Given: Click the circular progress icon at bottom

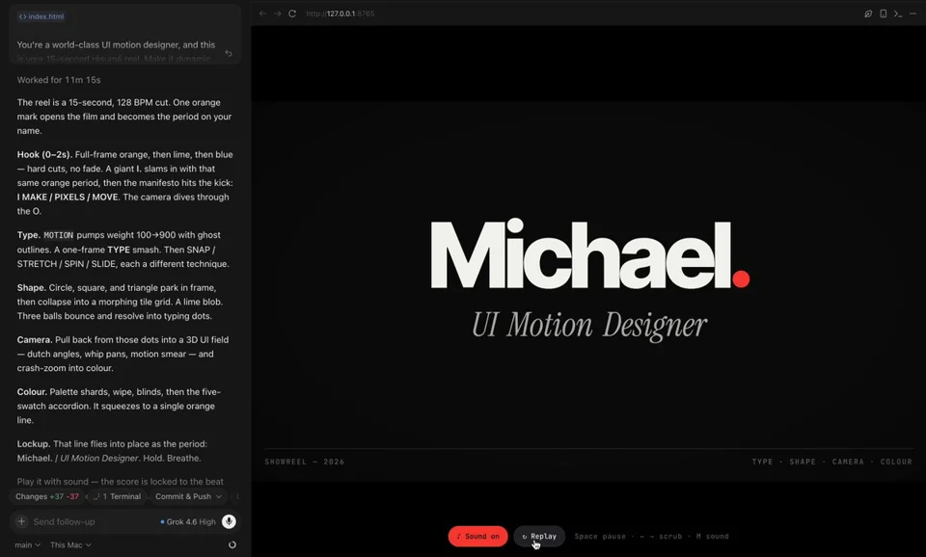Looking at the screenshot, I should [x=232, y=544].
